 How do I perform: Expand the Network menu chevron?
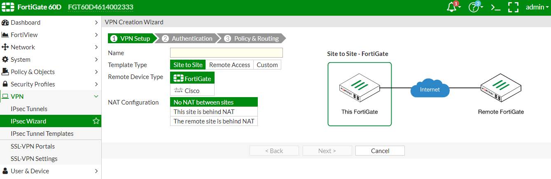[96, 47]
